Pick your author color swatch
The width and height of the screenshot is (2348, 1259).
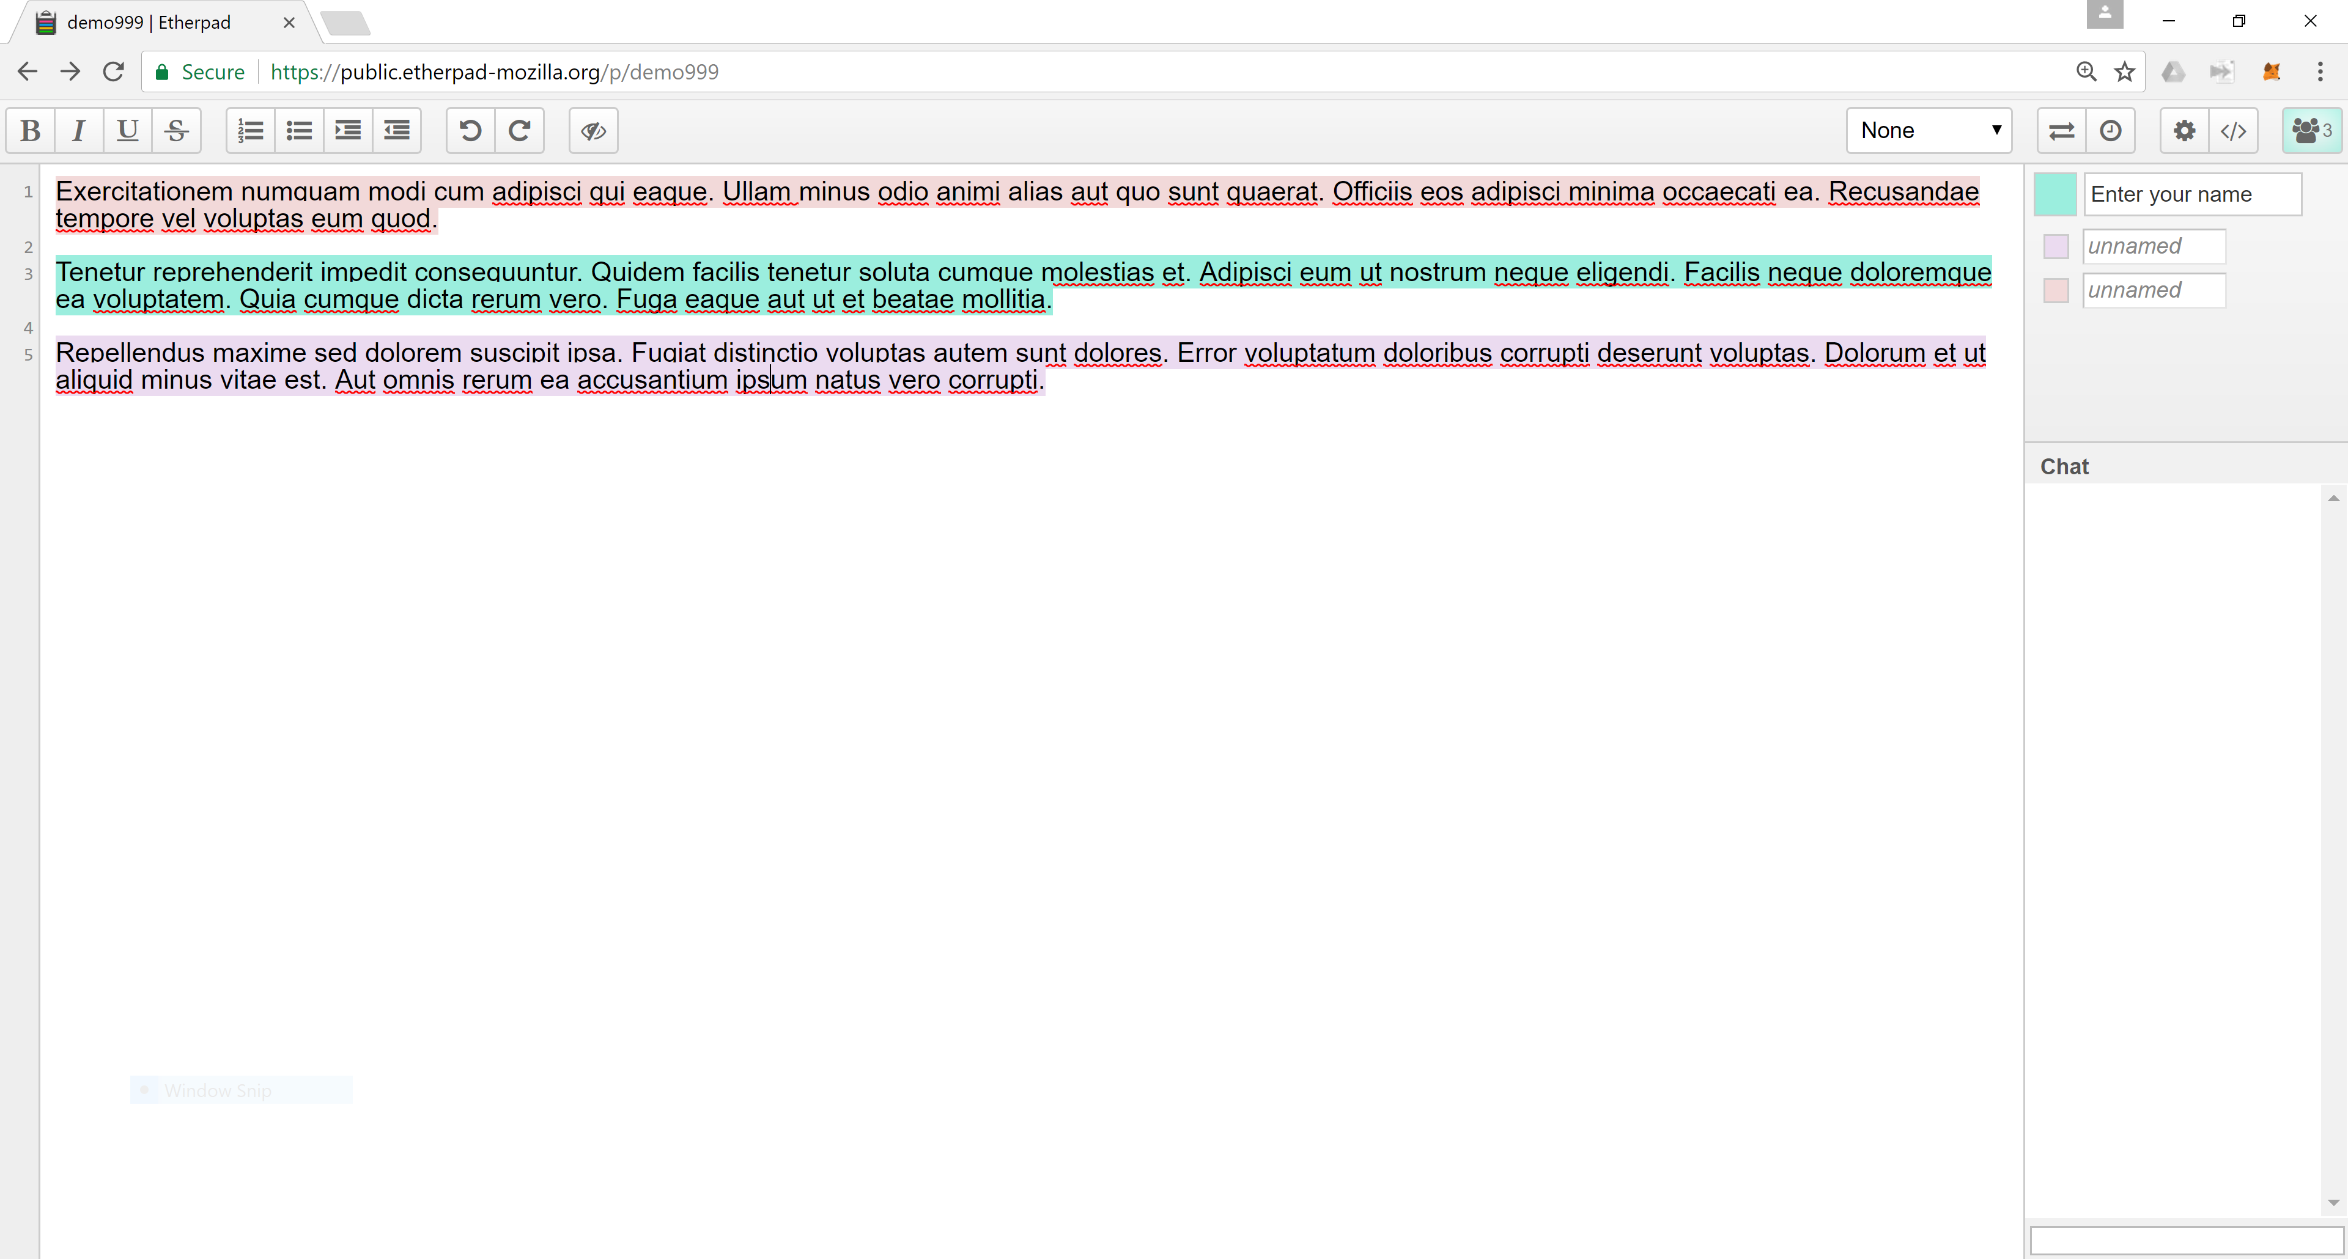point(2054,193)
